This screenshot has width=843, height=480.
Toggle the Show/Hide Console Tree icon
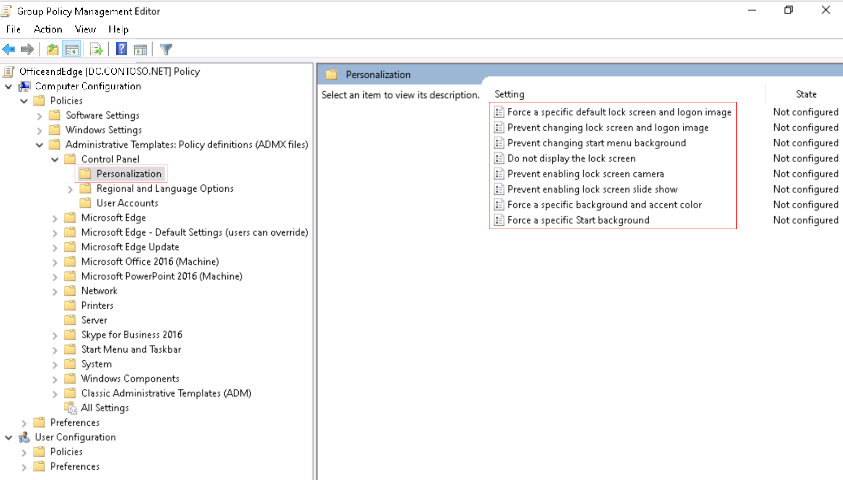click(72, 49)
